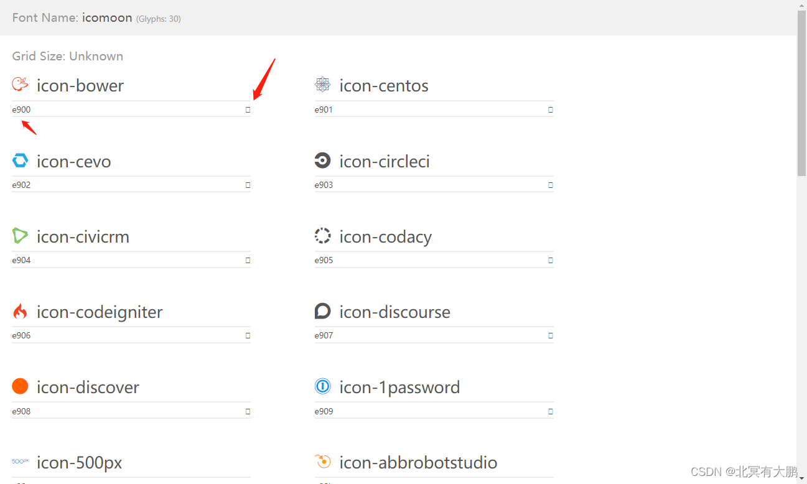807x484 pixels.
Task: Click the icon-bower label
Action: pyautogui.click(x=80, y=85)
